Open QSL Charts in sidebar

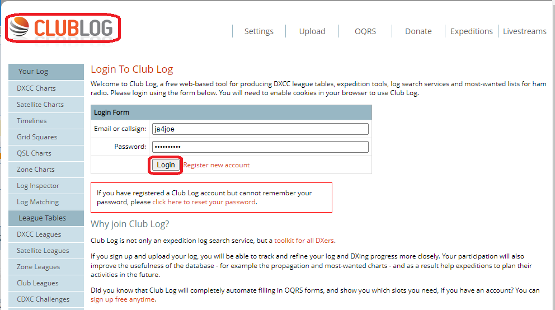(46, 153)
